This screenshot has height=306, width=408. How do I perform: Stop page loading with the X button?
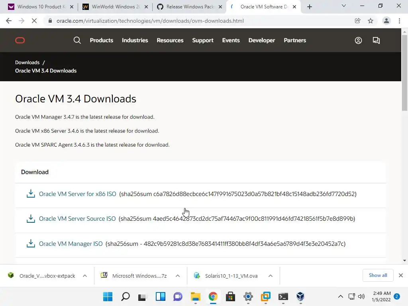click(x=34, y=21)
